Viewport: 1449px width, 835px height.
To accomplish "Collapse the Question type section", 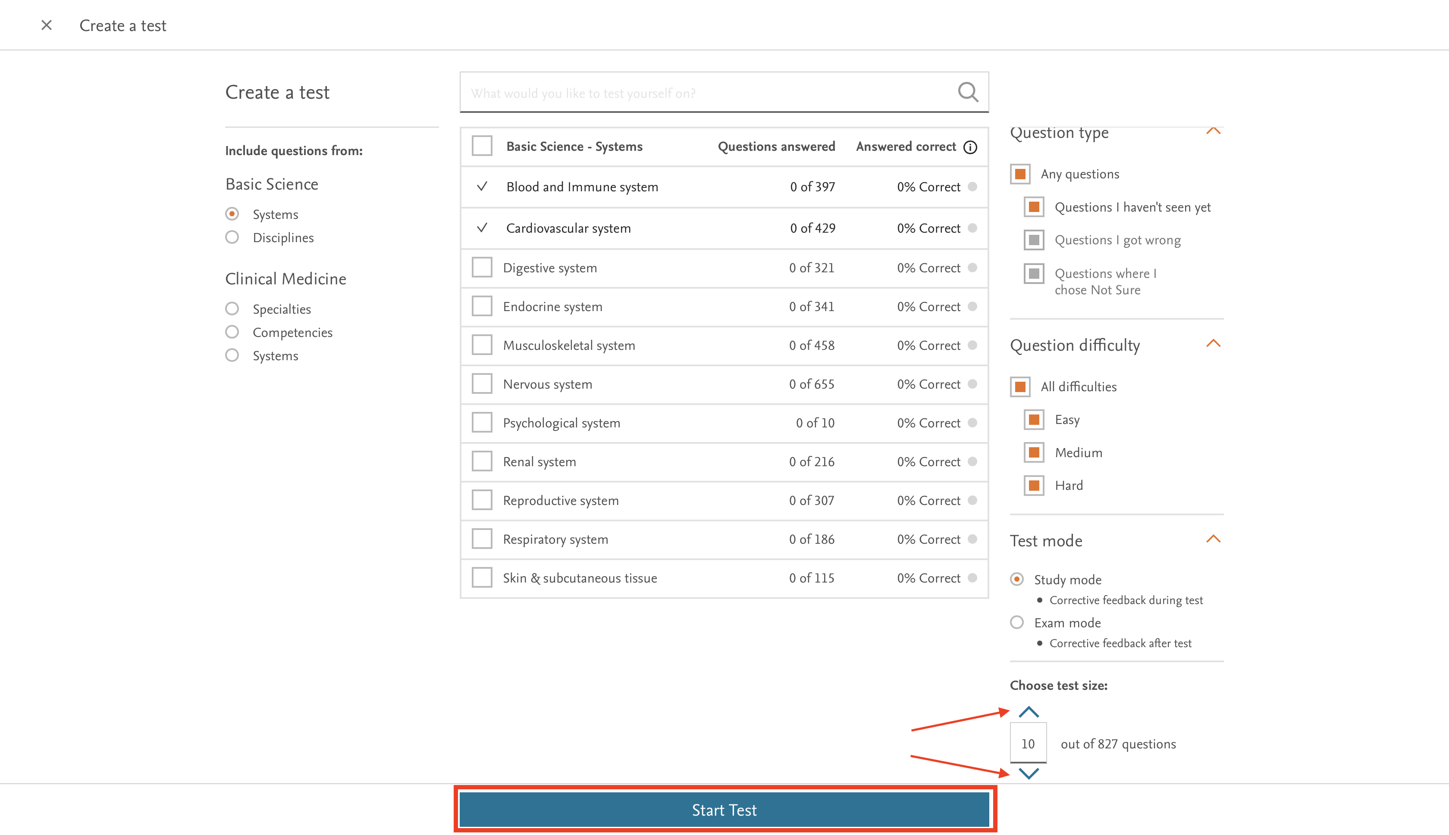I will (1213, 131).
